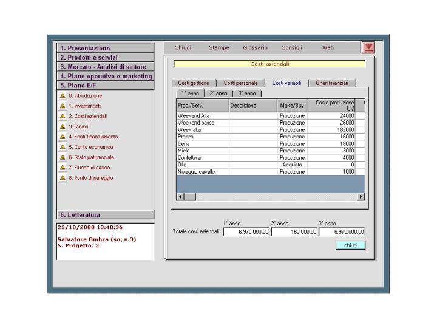Switch to the Costi gestione tab

click(x=194, y=83)
